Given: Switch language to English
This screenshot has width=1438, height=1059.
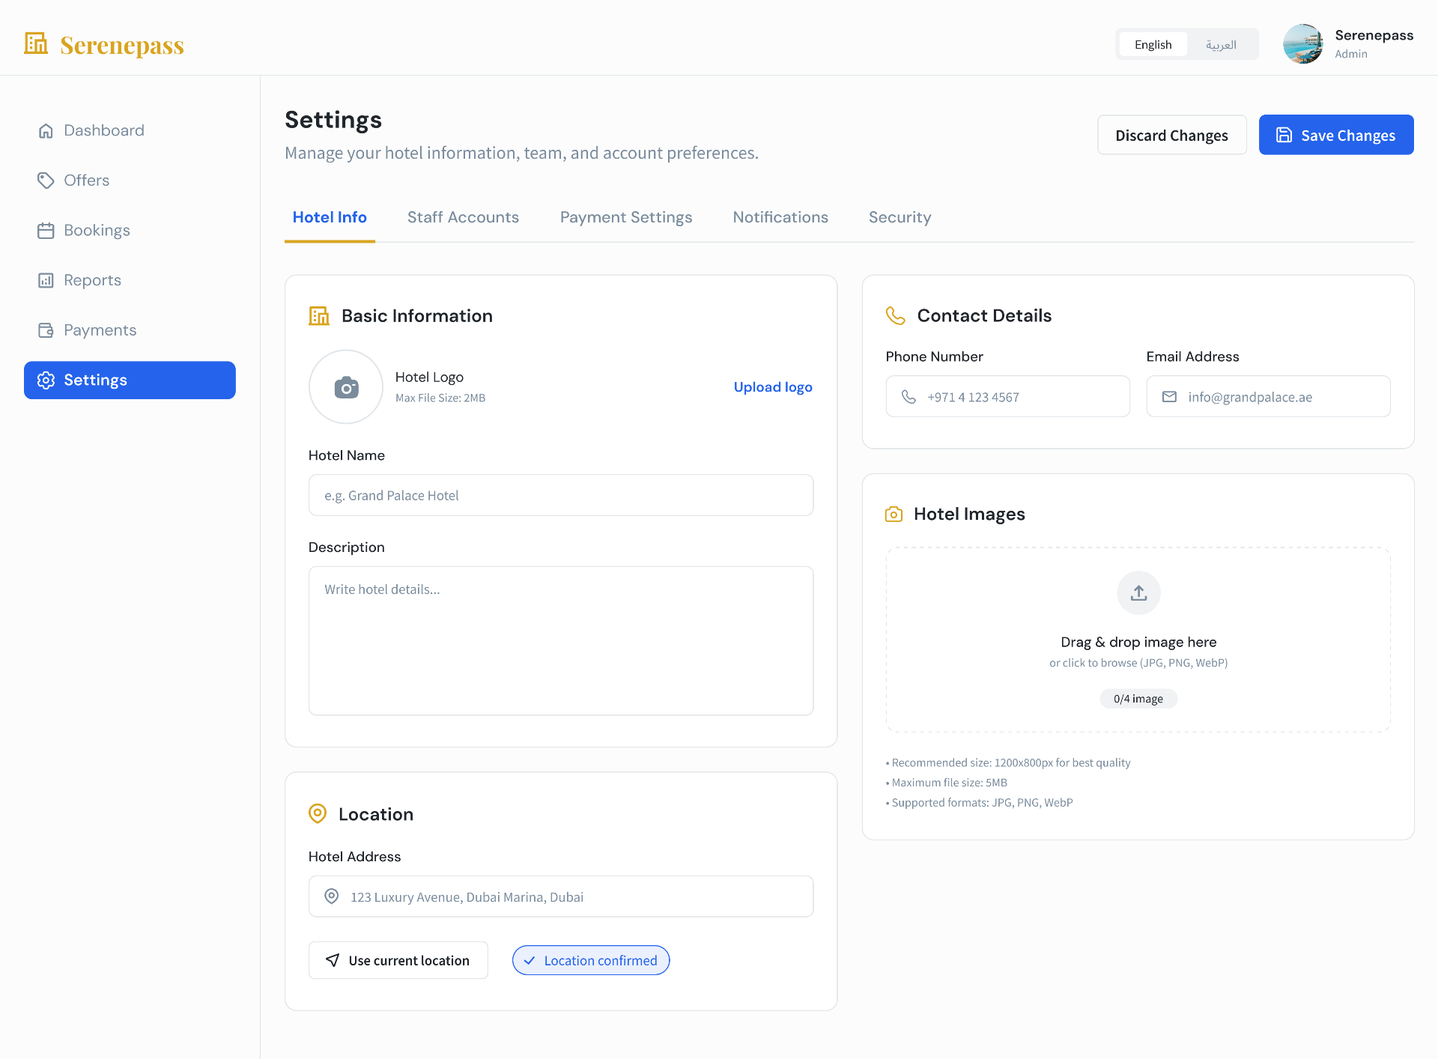Looking at the screenshot, I should tap(1153, 44).
